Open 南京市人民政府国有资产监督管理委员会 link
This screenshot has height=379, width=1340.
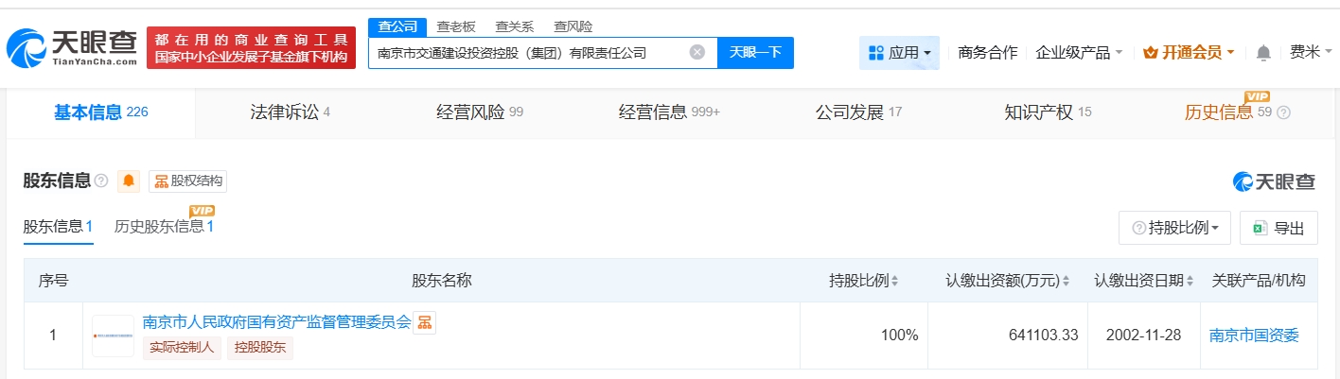click(x=276, y=322)
